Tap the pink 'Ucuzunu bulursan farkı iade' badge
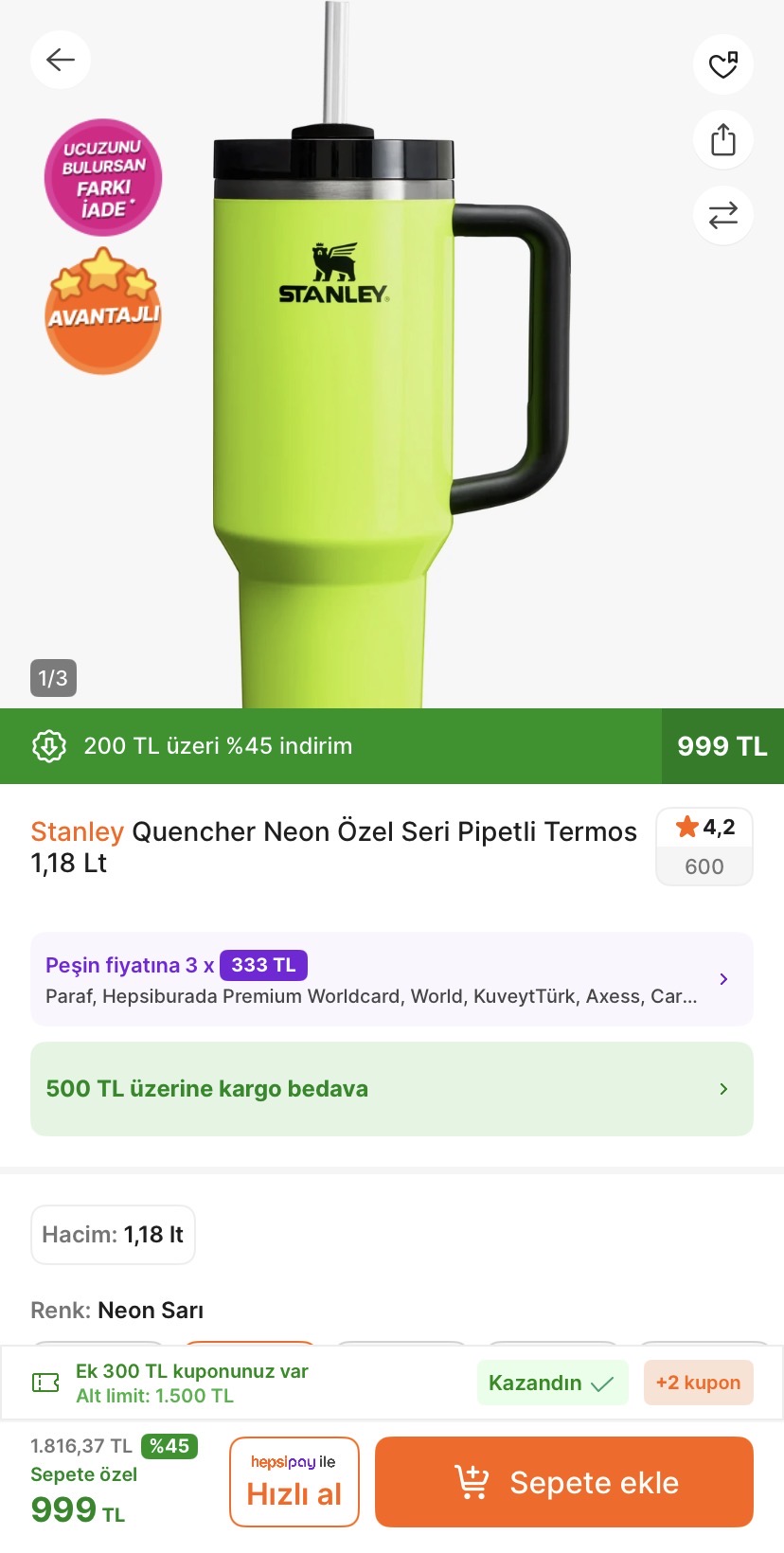 tap(103, 178)
